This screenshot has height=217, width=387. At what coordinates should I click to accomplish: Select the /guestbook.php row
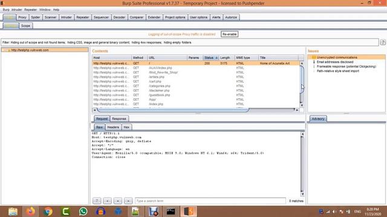tap(195, 95)
